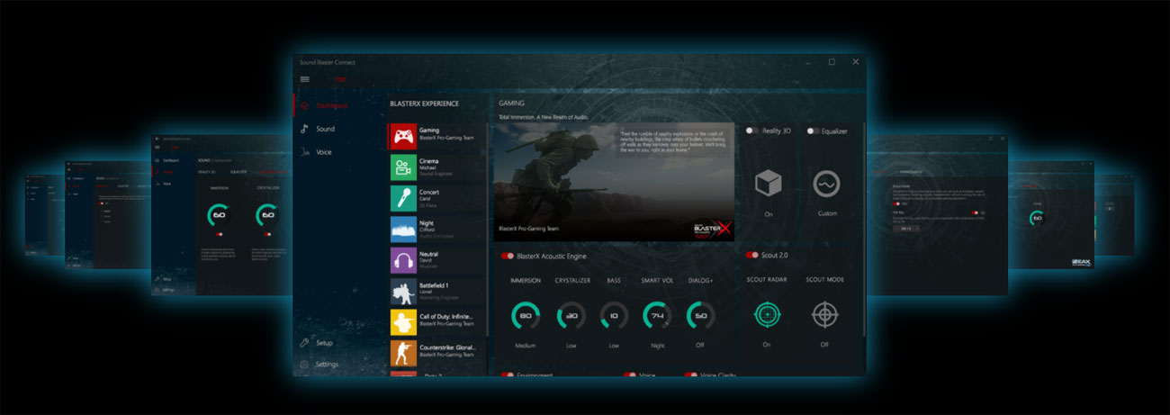This screenshot has width=1170, height=415.
Task: Select the Gaming controller profile icon
Action: [403, 137]
